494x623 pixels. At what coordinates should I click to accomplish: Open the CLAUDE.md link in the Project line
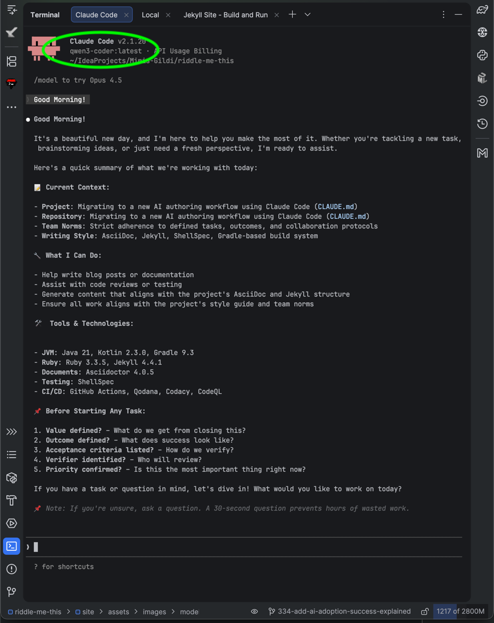[x=336, y=207]
